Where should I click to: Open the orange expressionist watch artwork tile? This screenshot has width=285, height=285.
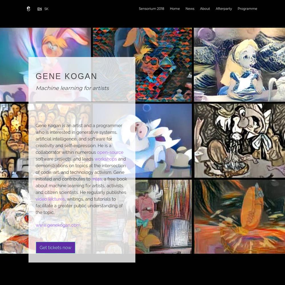239,217
